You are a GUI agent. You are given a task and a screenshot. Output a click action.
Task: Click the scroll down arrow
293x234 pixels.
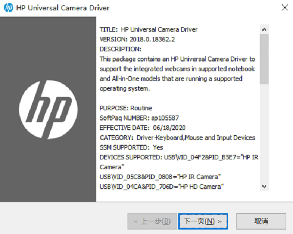click(x=264, y=186)
